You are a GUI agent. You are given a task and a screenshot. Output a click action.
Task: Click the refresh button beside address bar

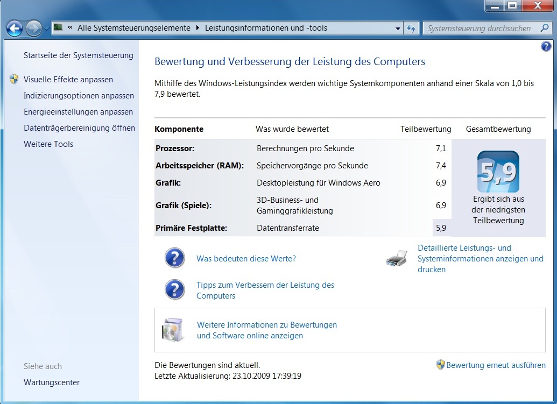(x=411, y=29)
